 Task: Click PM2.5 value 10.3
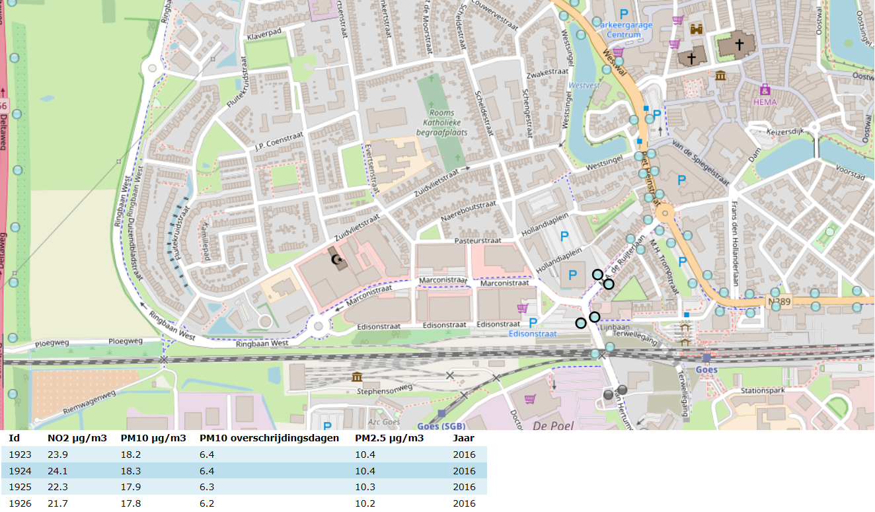(x=365, y=487)
